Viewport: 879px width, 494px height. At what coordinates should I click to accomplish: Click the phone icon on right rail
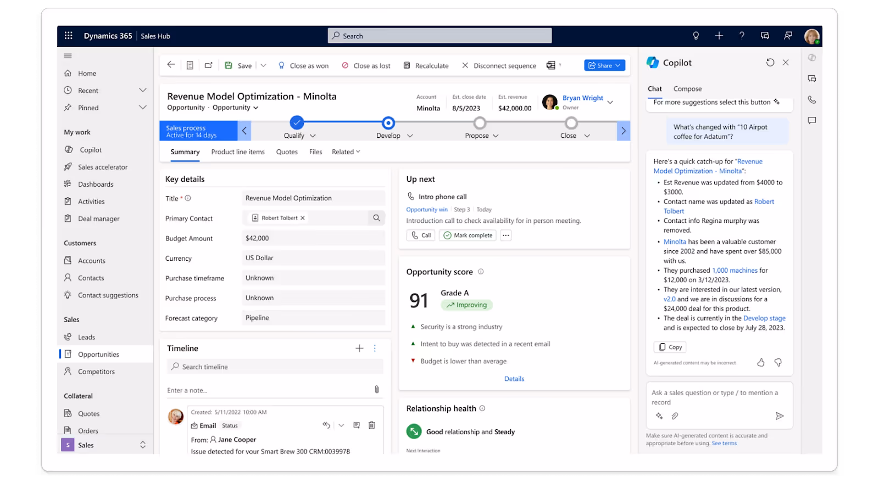[812, 100]
